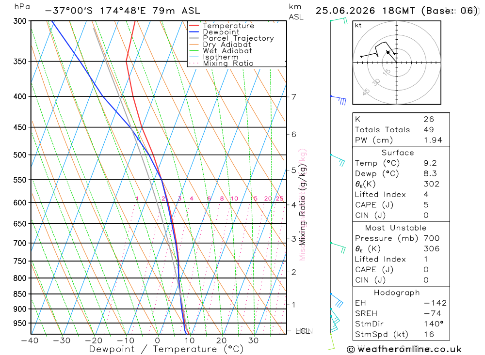This screenshot has height=355, width=485.
Task: Click the green surface wind barb
Action: (332, 342)
